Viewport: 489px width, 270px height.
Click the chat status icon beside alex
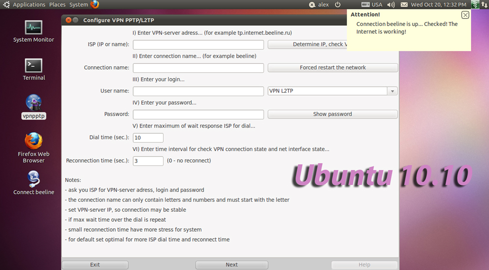click(312, 4)
